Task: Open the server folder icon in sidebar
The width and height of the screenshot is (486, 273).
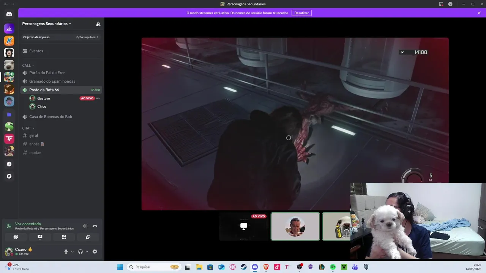Action: click(9, 114)
